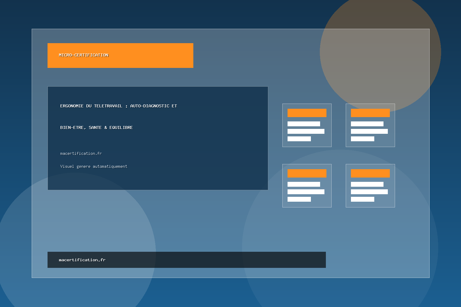Click the shortest white bar in the top-left card

pyautogui.click(x=299, y=139)
